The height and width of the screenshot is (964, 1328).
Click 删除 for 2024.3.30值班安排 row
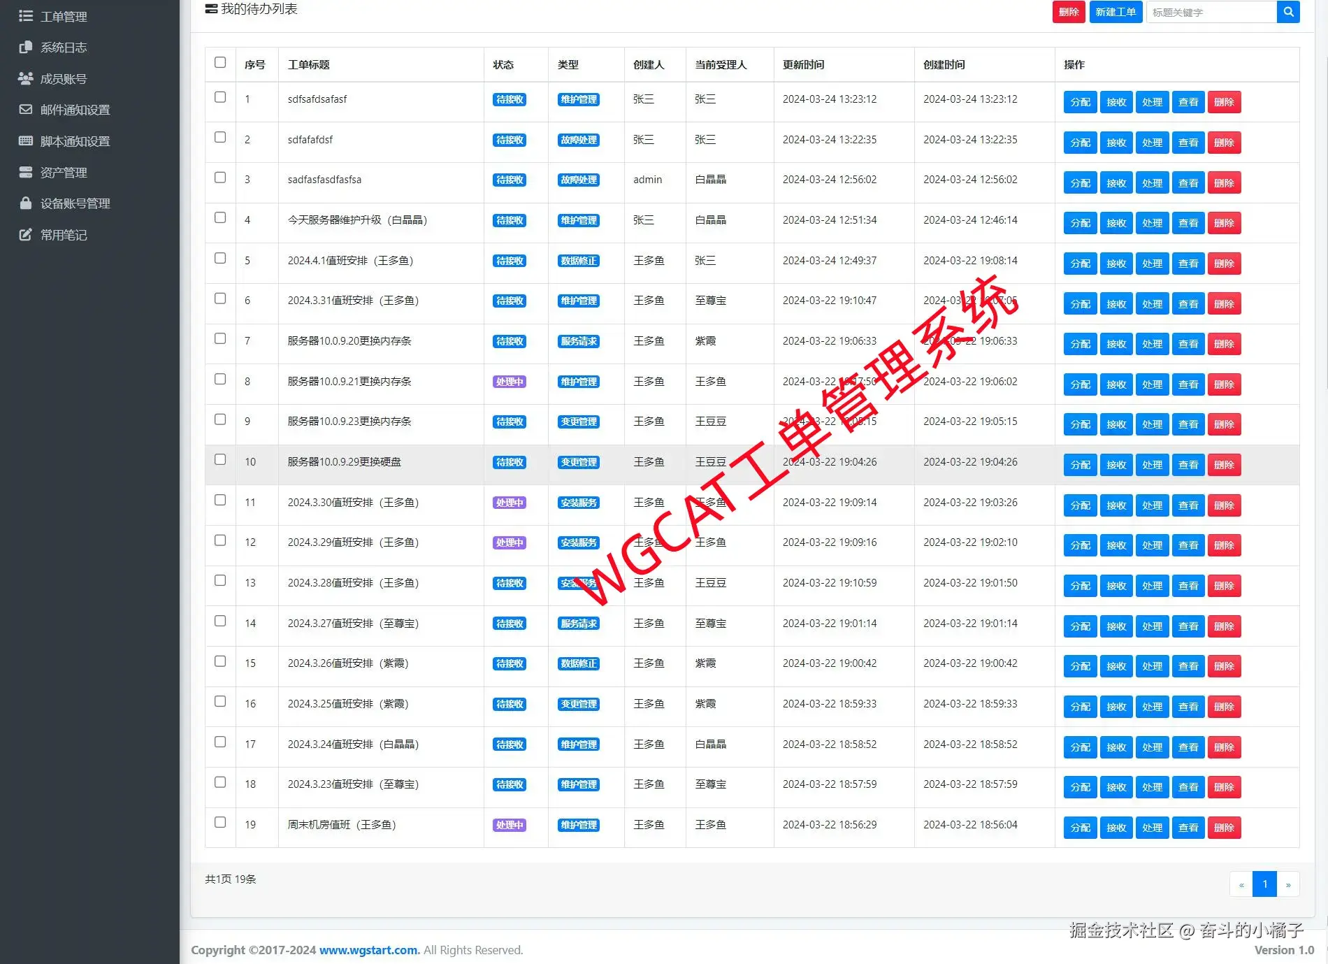point(1224,505)
